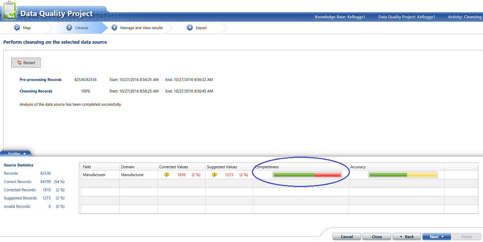The image size is (483, 242).
Task: Click the End: 10/27/2016 8:56:32 AM timestamp
Action: pos(189,79)
